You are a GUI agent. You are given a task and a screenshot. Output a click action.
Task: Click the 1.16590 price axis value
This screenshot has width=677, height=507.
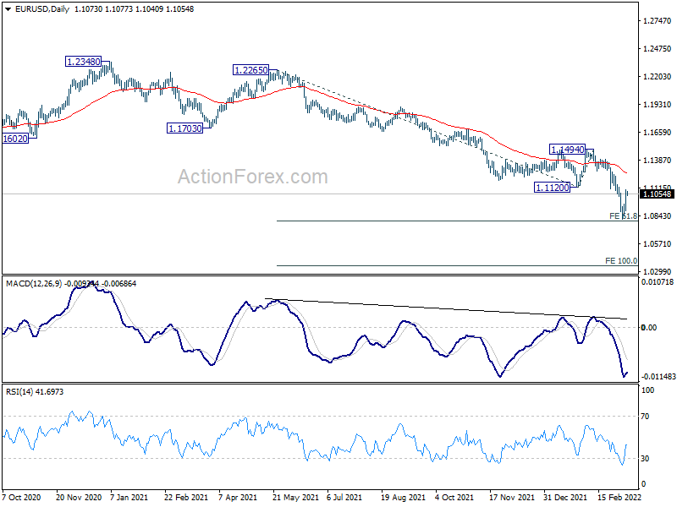(658, 133)
